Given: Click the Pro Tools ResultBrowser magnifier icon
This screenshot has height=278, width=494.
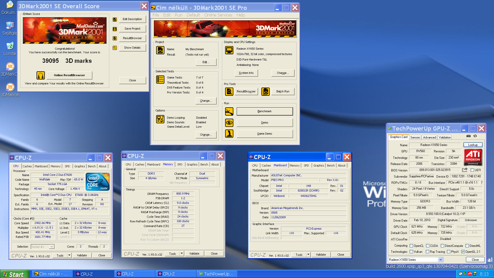Looking at the screenshot, I should (229, 91).
